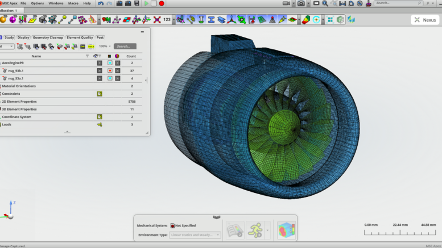
Task: Click the Undo arrow icon
Action: (101, 3)
